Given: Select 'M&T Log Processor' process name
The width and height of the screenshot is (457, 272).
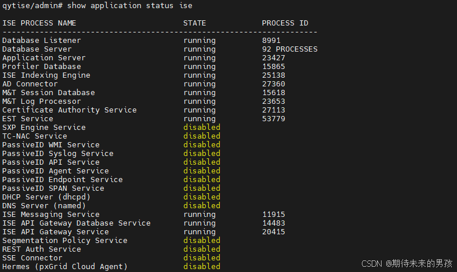Looking at the screenshot, I should click(x=42, y=101).
